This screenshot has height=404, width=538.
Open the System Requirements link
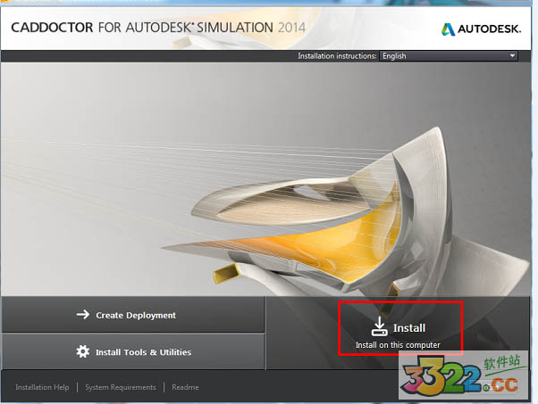[121, 387]
